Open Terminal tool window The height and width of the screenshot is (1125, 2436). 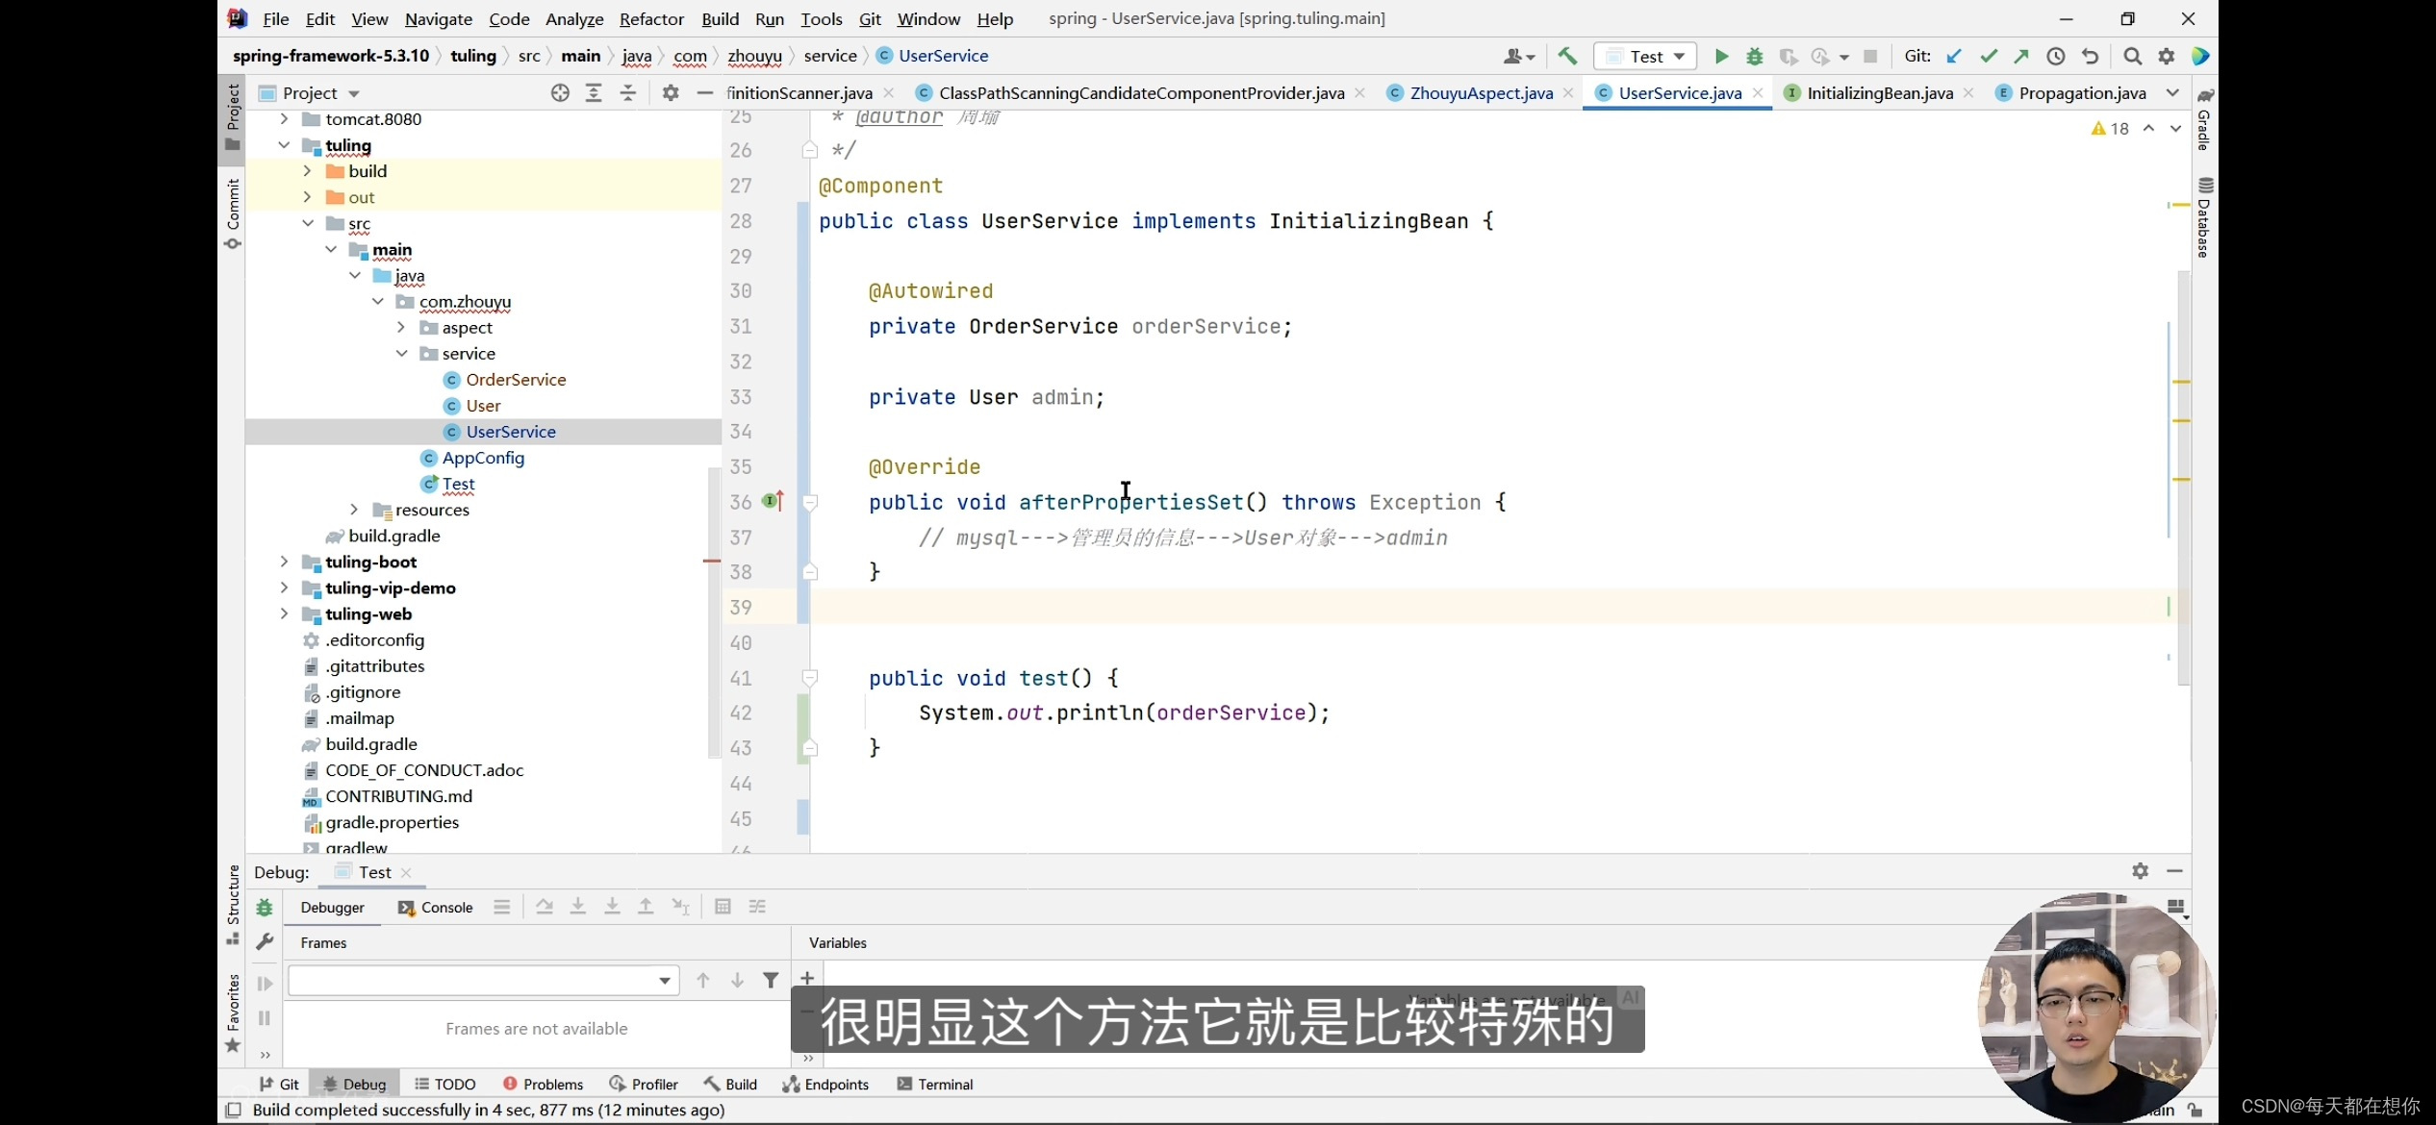click(935, 1085)
